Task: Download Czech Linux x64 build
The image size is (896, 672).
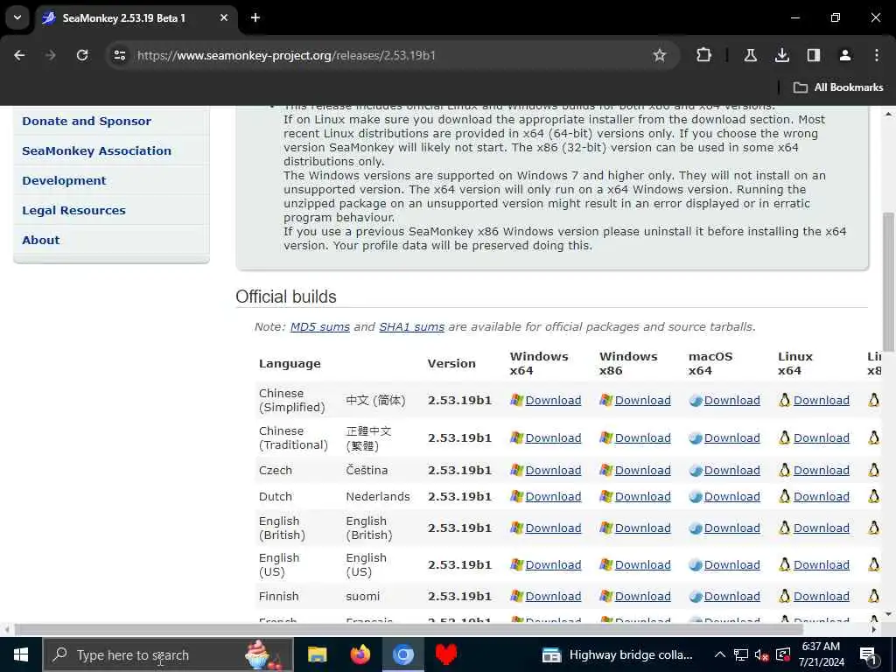Action: (x=821, y=470)
